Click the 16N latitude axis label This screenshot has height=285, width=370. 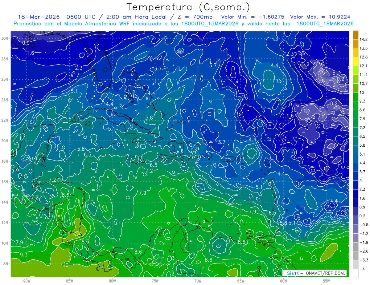(5, 182)
